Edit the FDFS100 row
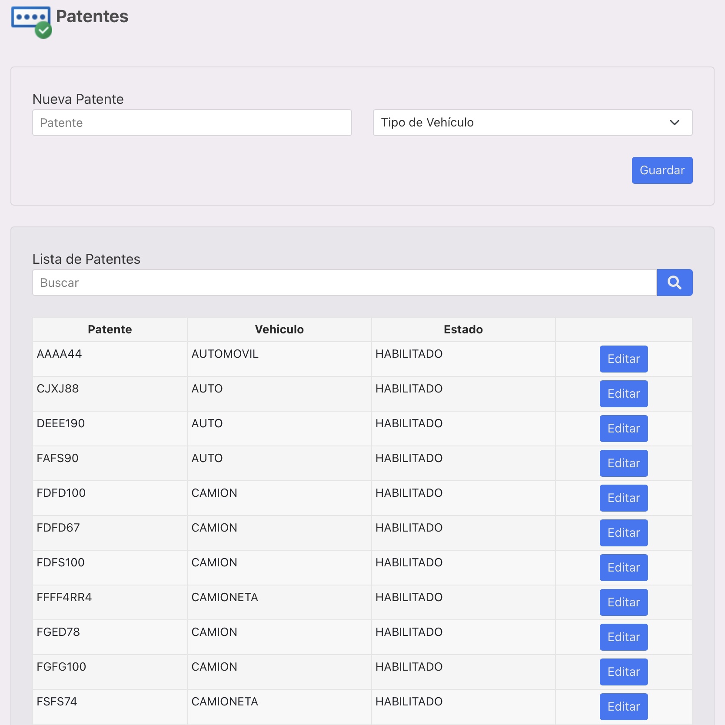This screenshot has height=725, width=725. 624,568
